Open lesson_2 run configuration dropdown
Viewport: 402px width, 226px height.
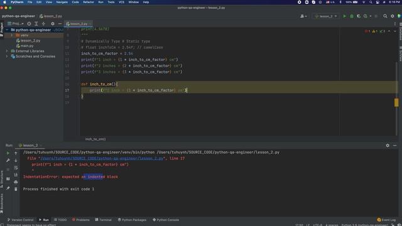326,16
